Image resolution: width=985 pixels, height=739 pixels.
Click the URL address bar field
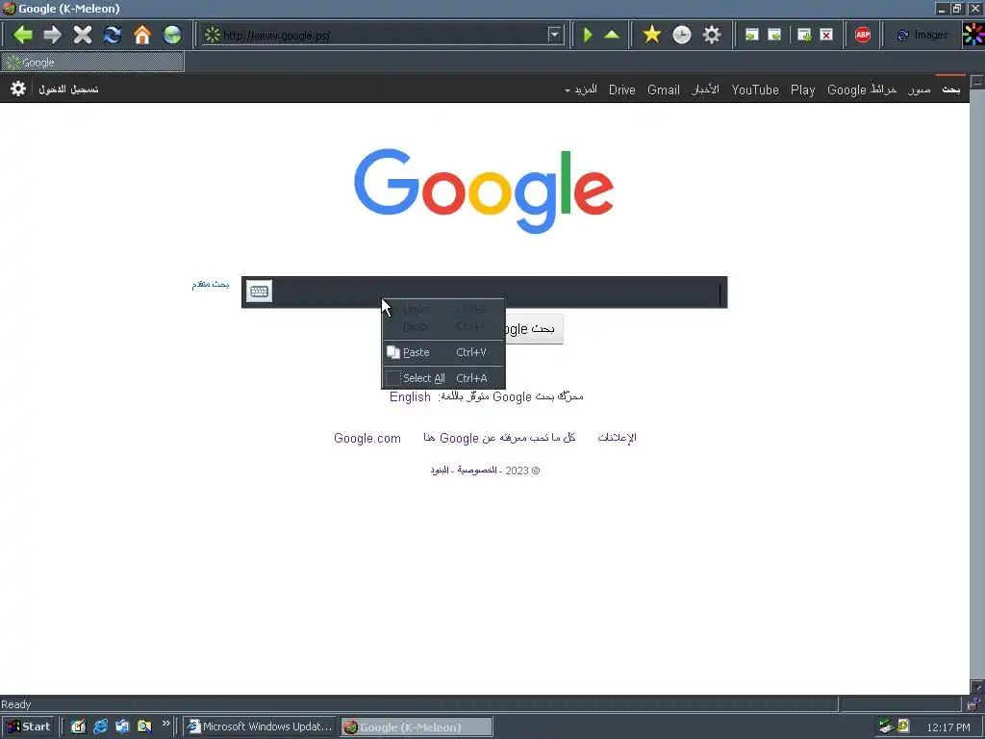pos(383,36)
